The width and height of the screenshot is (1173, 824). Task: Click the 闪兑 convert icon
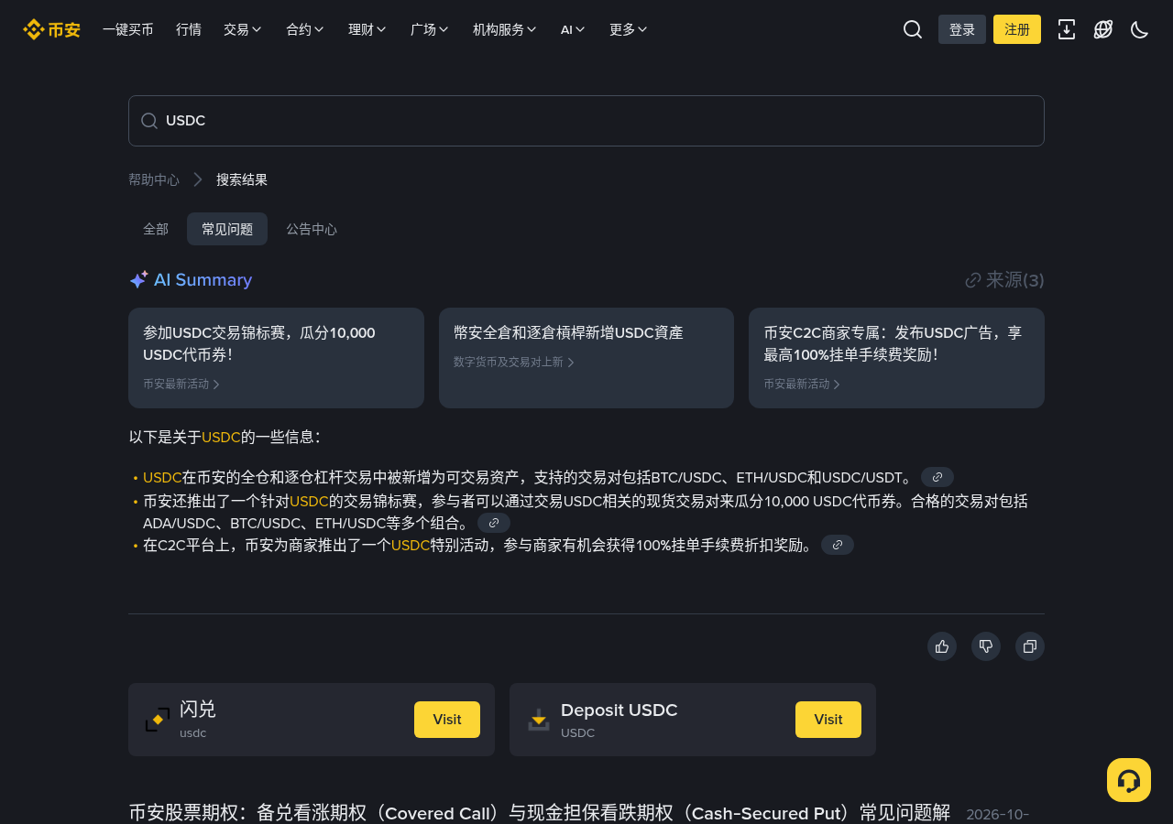(x=158, y=720)
